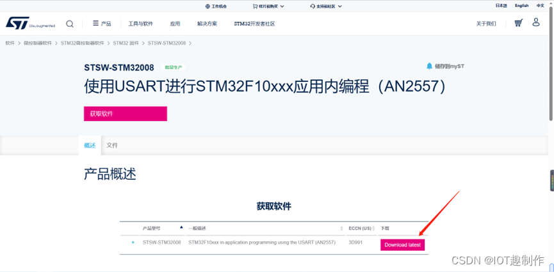Click the Download latest button
The height and width of the screenshot is (272, 554).
pyautogui.click(x=402, y=244)
